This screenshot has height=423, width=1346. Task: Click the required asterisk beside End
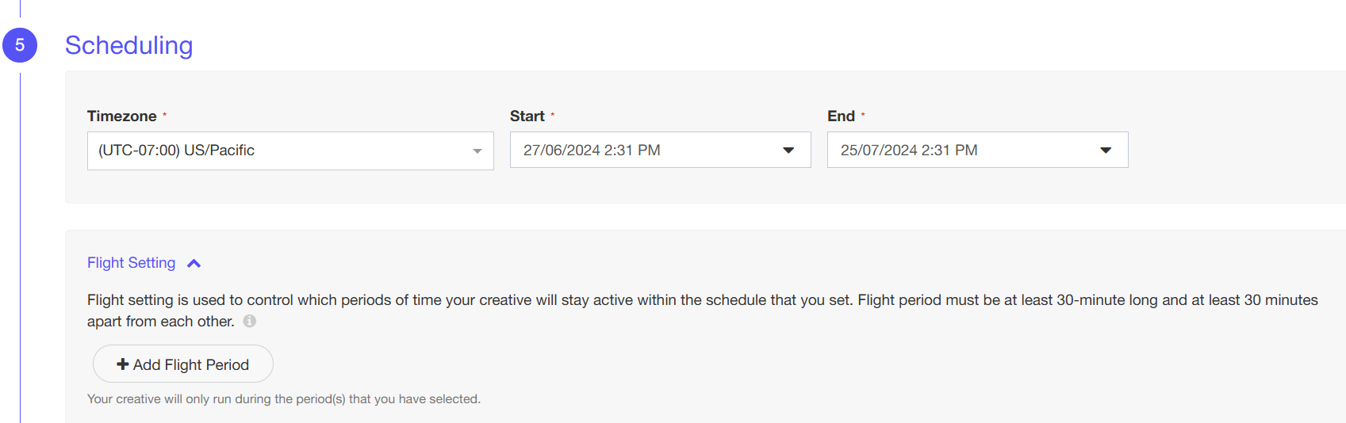click(863, 116)
